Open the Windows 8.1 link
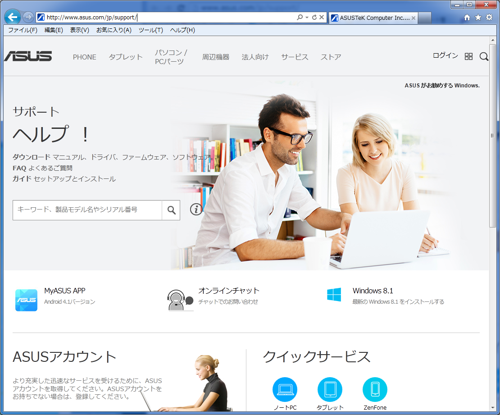This screenshot has height=415, width=500. (373, 291)
